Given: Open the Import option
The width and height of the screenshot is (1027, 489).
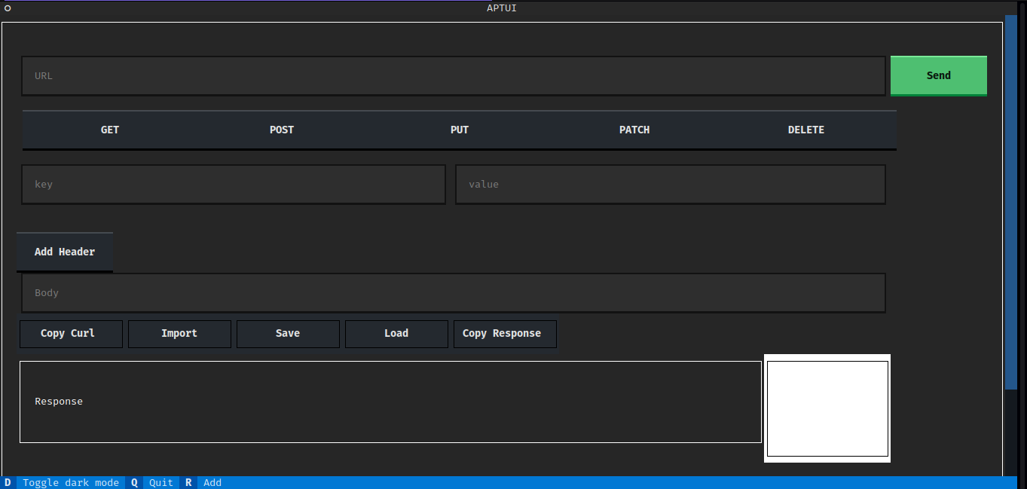Looking at the screenshot, I should (x=179, y=334).
